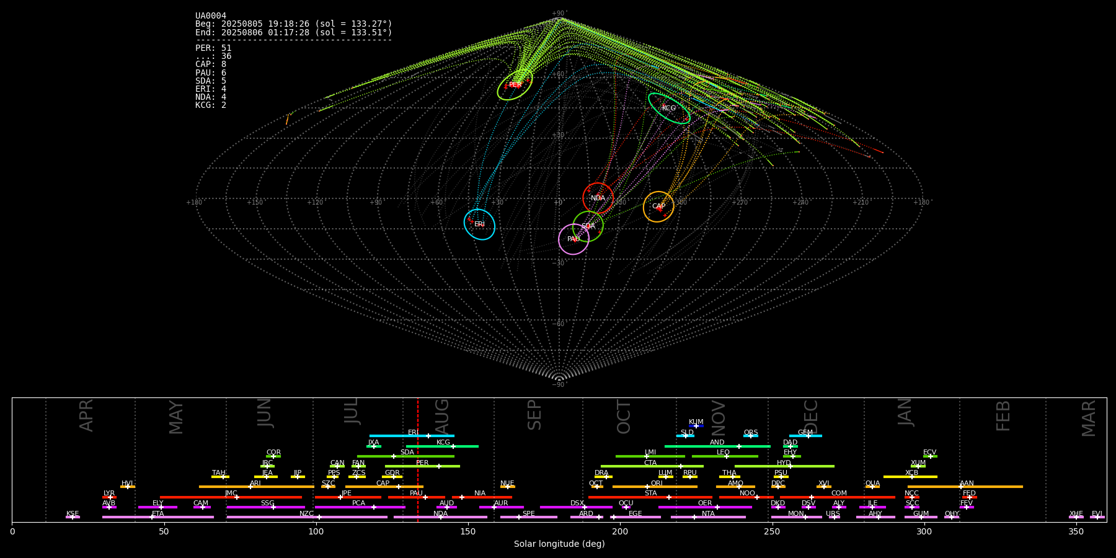The height and width of the screenshot is (558, 1116).
Task: Click the UA0004 station label
Action: tap(211, 16)
